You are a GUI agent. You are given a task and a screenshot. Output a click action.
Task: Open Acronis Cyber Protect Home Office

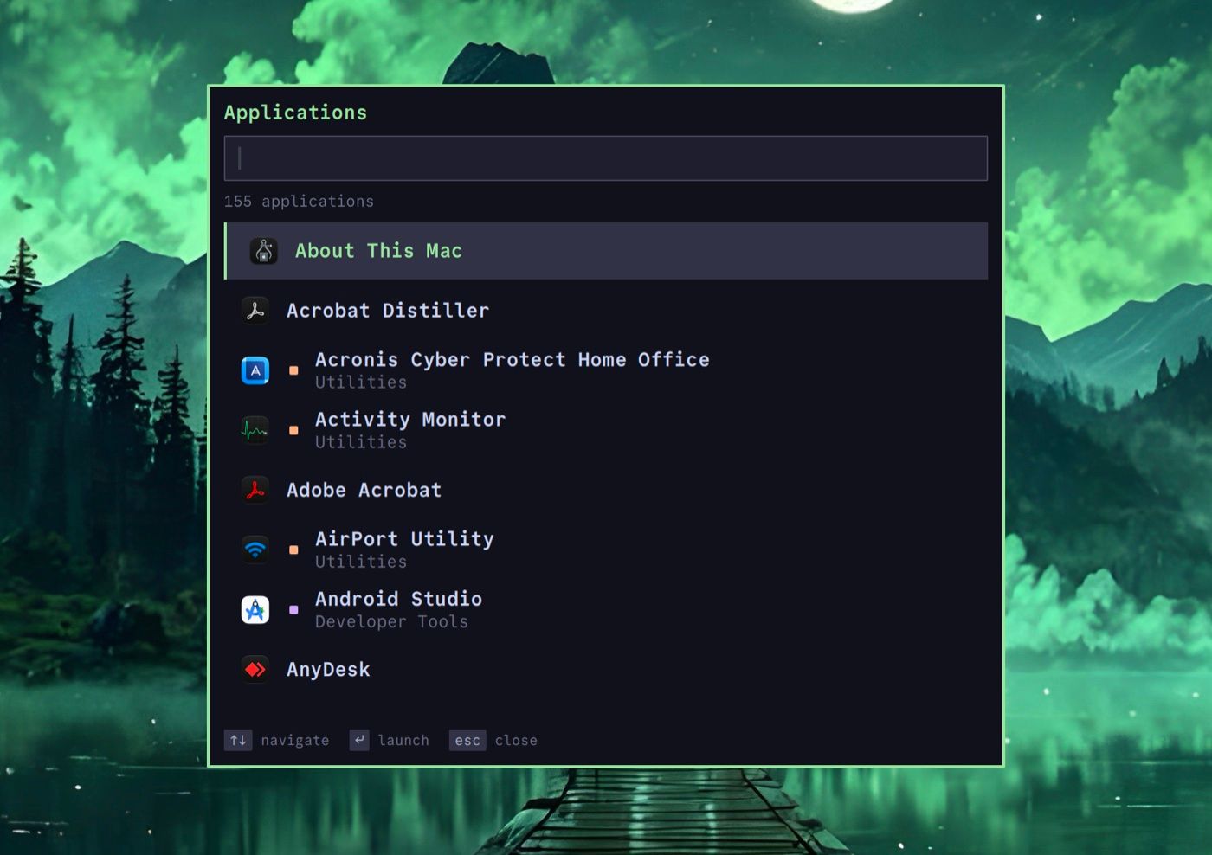(606, 370)
